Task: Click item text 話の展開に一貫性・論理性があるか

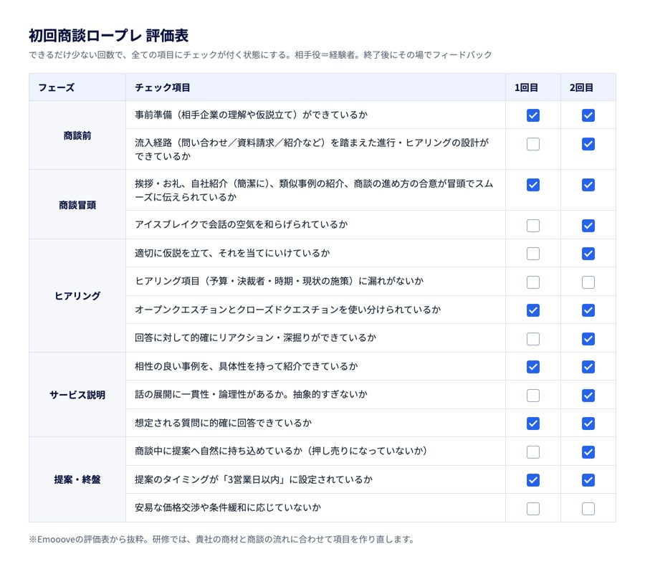Action: pos(251,394)
